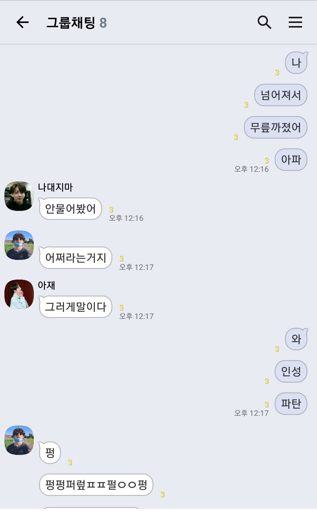Tap the single 나 message bubble
317x511 pixels.
click(296, 63)
